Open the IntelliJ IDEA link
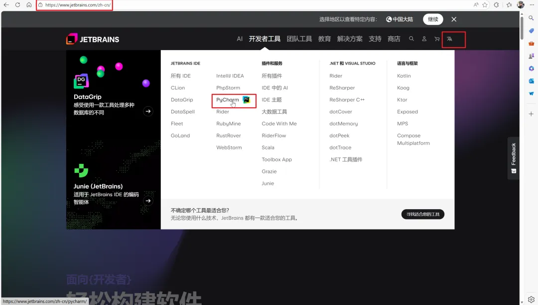 230,76
